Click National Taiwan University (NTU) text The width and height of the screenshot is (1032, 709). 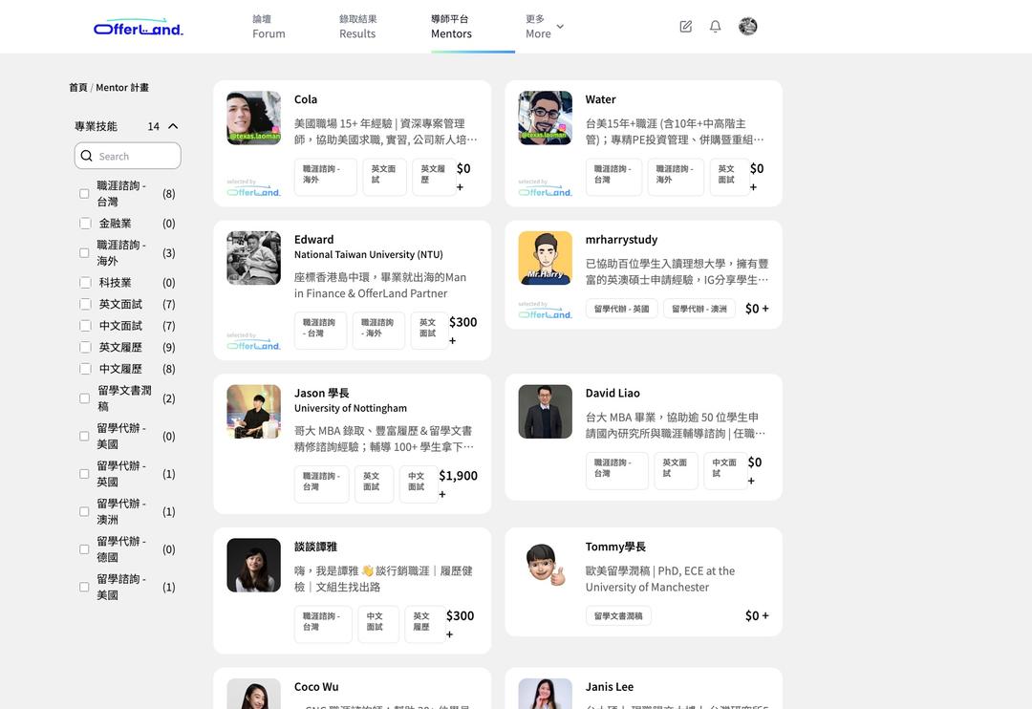click(369, 255)
